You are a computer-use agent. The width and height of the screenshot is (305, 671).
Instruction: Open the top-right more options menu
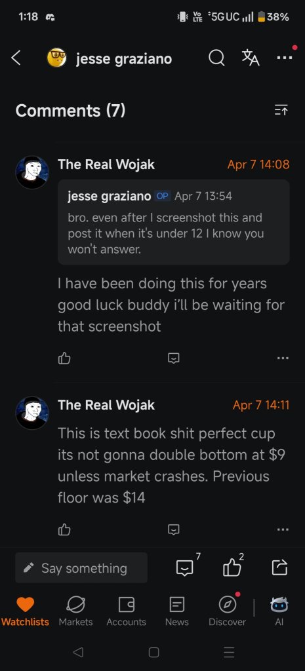click(285, 58)
